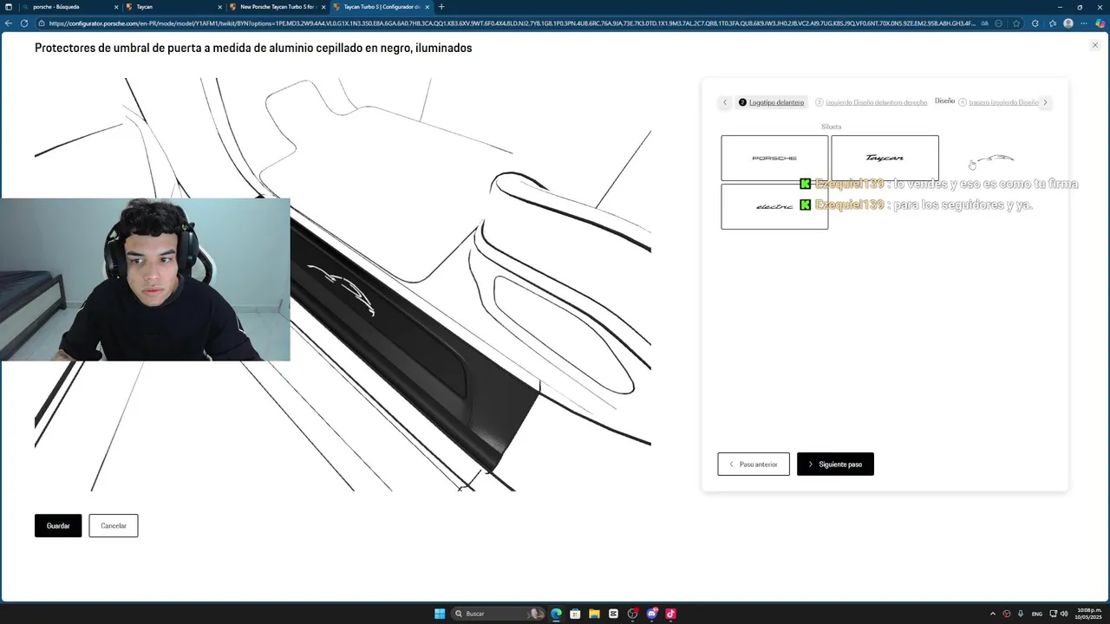Go back in the browser
1110x624 pixels.
(x=9, y=23)
